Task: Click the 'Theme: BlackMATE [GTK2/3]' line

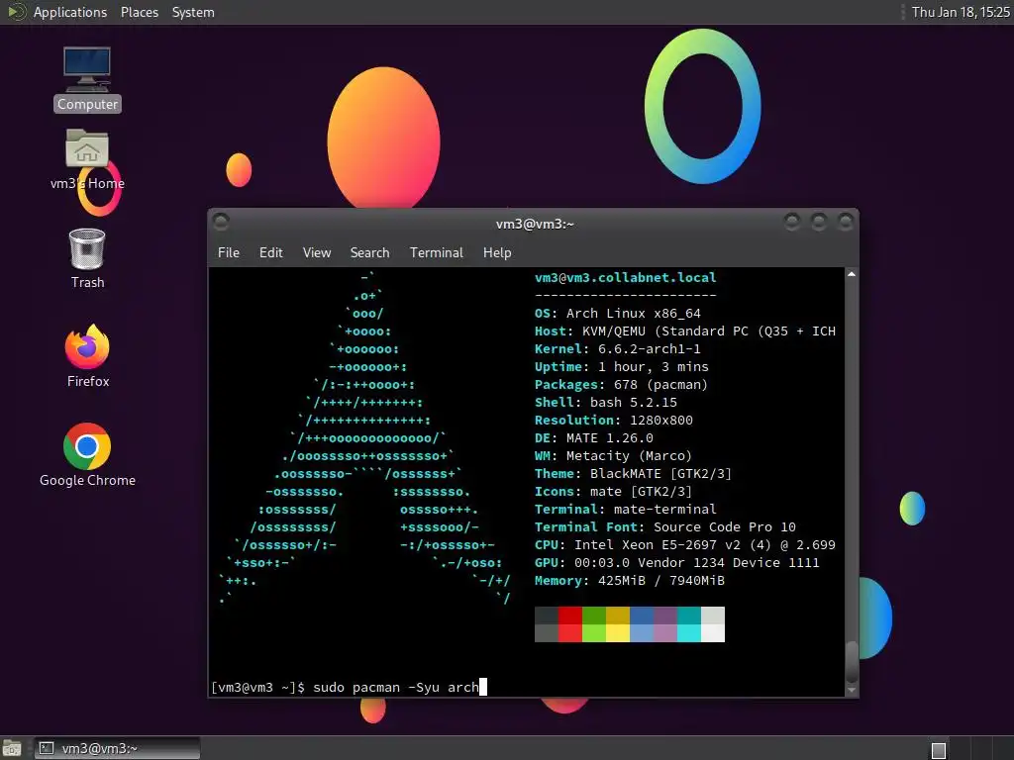Action: click(x=633, y=474)
